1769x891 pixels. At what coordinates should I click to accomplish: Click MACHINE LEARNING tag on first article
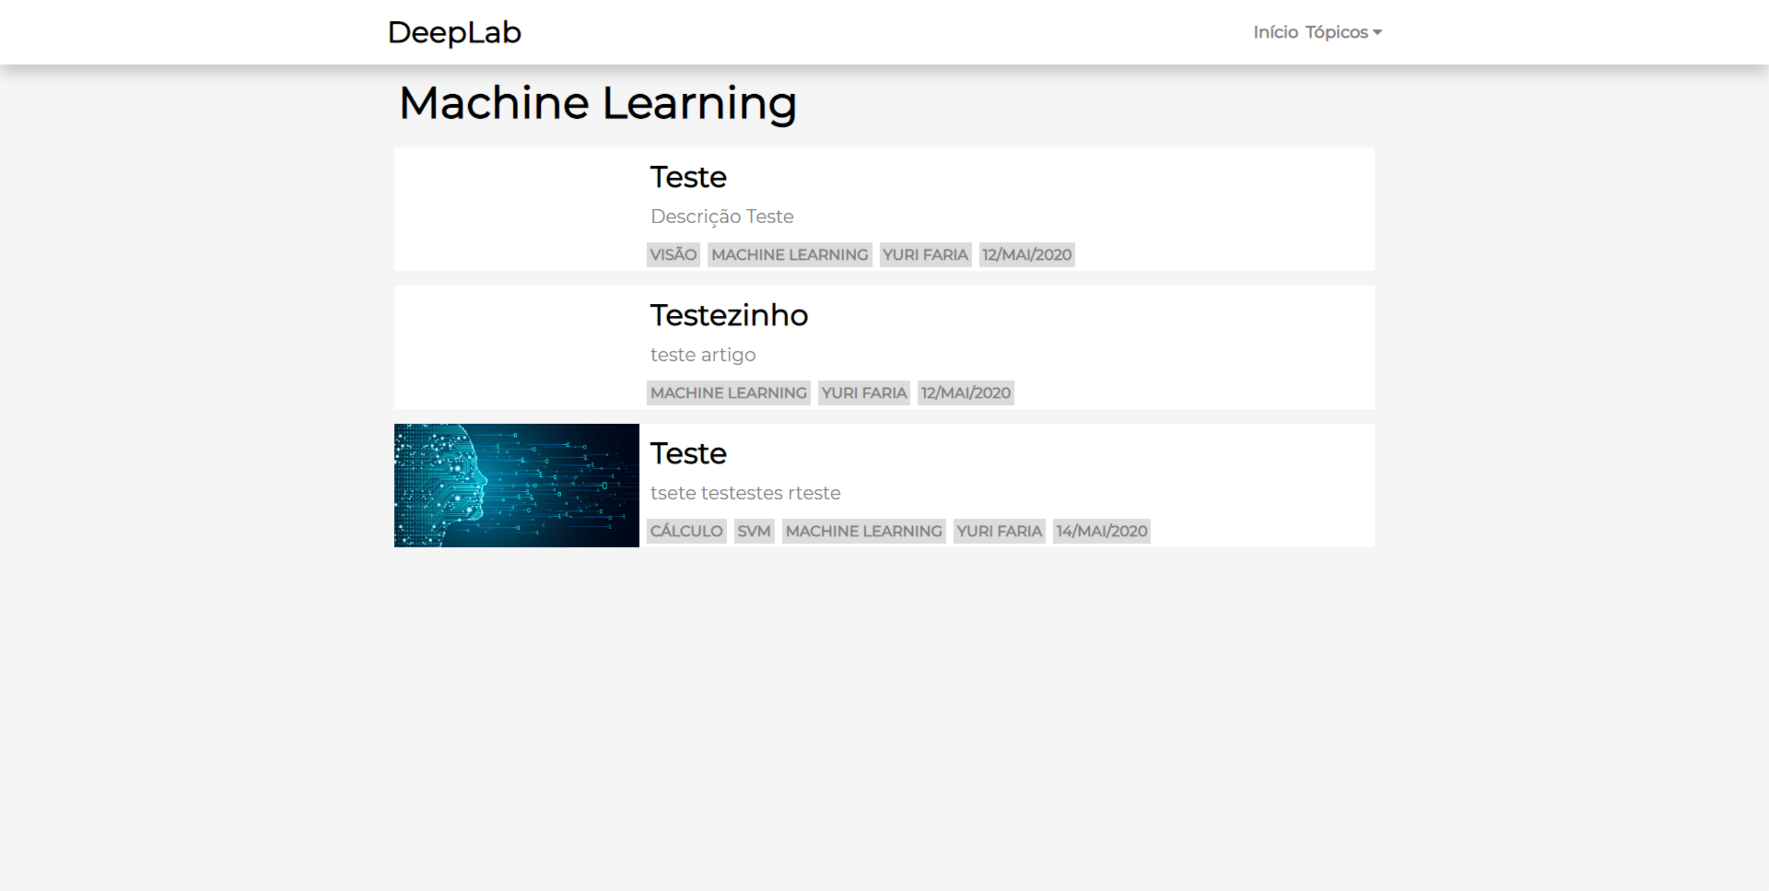click(x=789, y=255)
